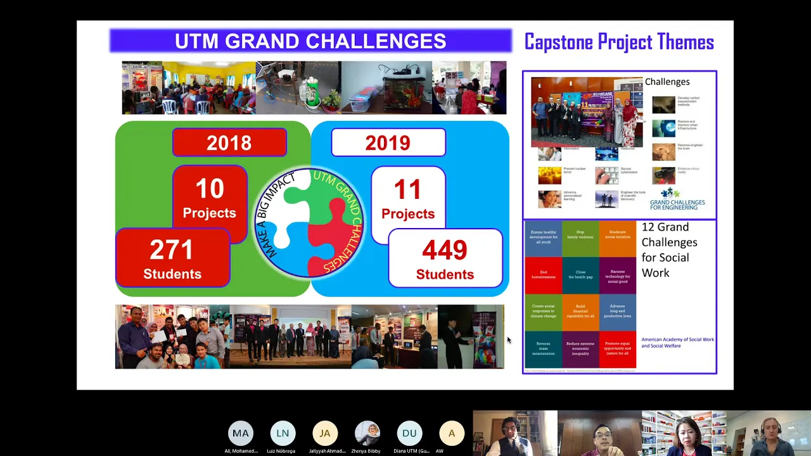
Task: Open video of woman before bookshelves
Action: click(684, 433)
